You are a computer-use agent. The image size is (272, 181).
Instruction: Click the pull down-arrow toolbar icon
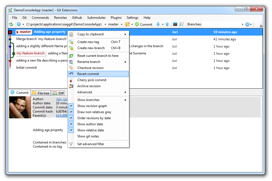(x=158, y=24)
